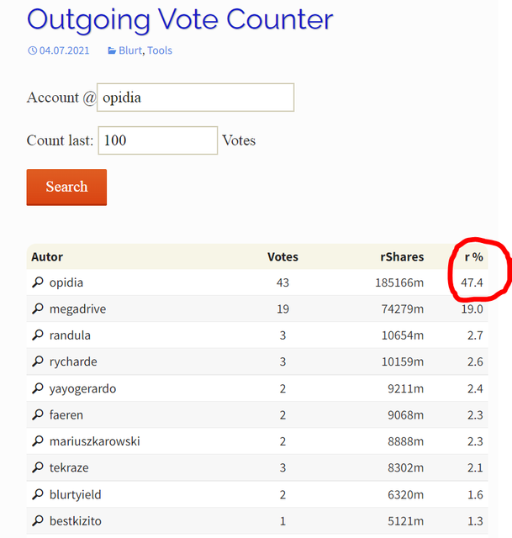Click the magnifier icon beside bestkizito
The image size is (512, 538).
tap(37, 521)
